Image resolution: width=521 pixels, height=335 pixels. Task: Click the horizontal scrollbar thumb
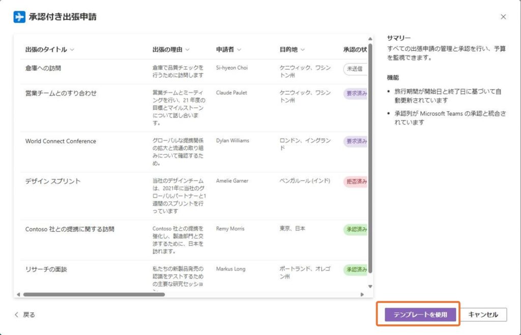94,294
